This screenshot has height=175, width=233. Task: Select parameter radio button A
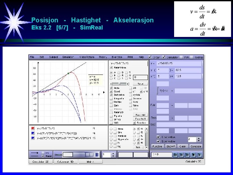111,73
